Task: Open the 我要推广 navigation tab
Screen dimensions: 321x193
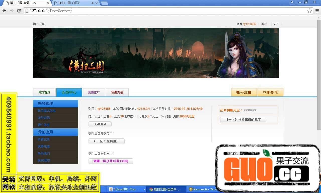Action: (94, 92)
